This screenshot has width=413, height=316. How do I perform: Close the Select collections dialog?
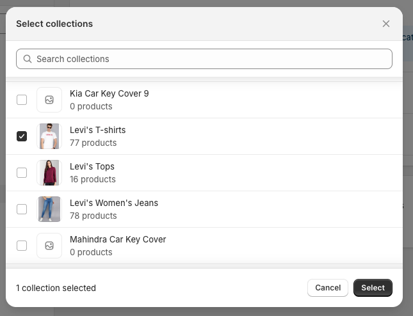pyautogui.click(x=386, y=24)
